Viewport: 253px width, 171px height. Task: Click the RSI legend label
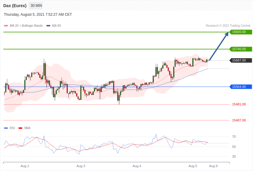(12, 128)
